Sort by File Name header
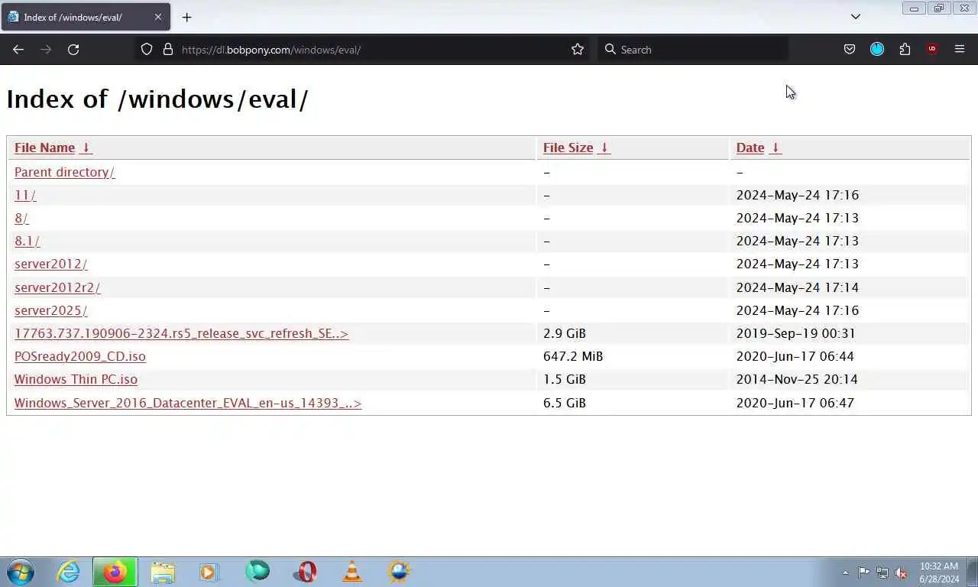Screen dimensions: 978x587 (x=44, y=148)
